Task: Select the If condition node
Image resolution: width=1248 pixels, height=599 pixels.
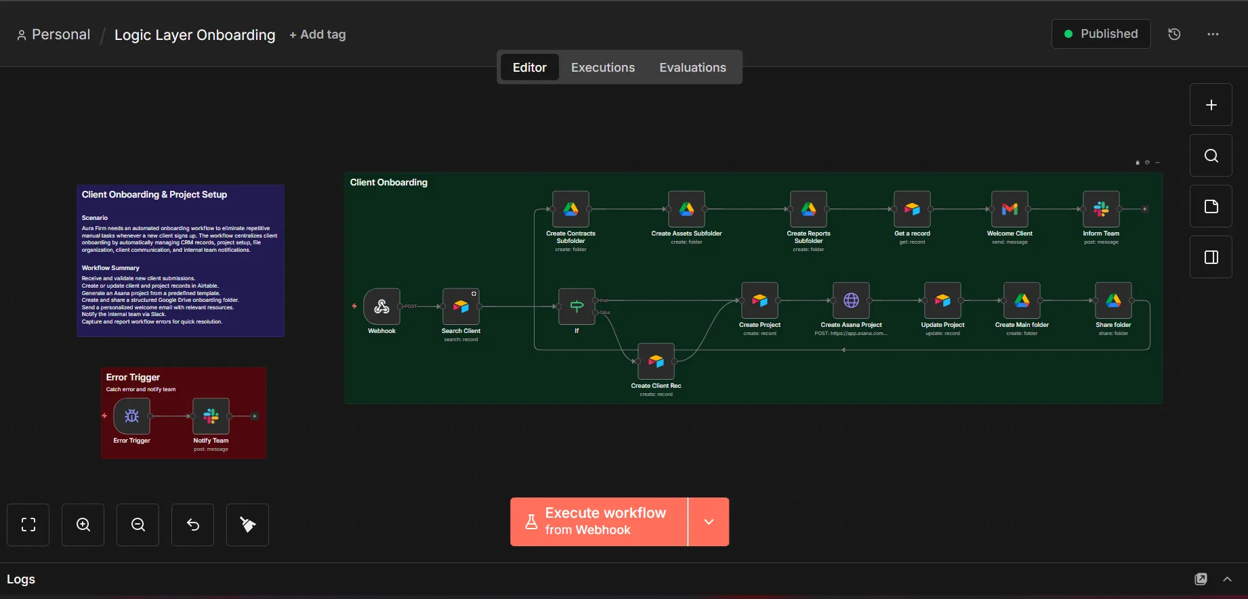Action: point(577,307)
